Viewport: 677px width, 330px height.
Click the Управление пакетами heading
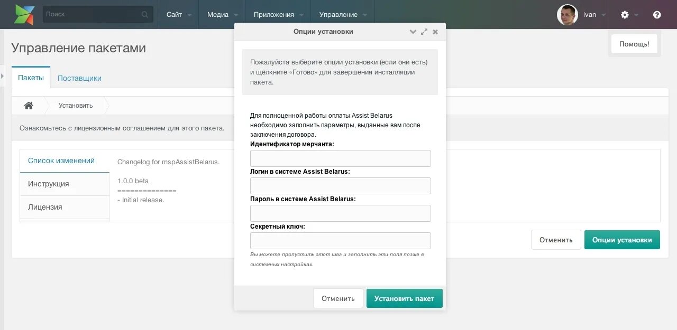point(78,48)
